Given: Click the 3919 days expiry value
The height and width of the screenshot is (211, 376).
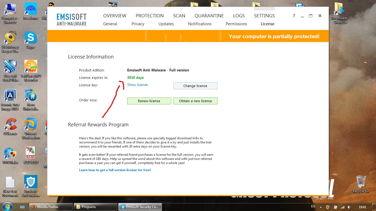Looking at the screenshot, I should [x=135, y=77].
